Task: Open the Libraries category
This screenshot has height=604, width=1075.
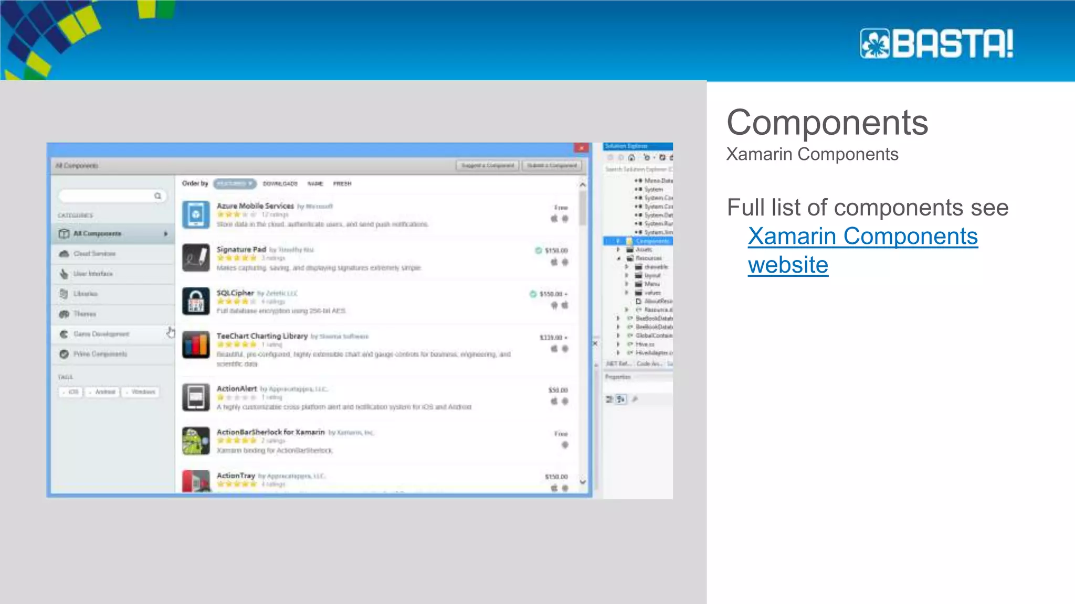Action: (x=113, y=294)
